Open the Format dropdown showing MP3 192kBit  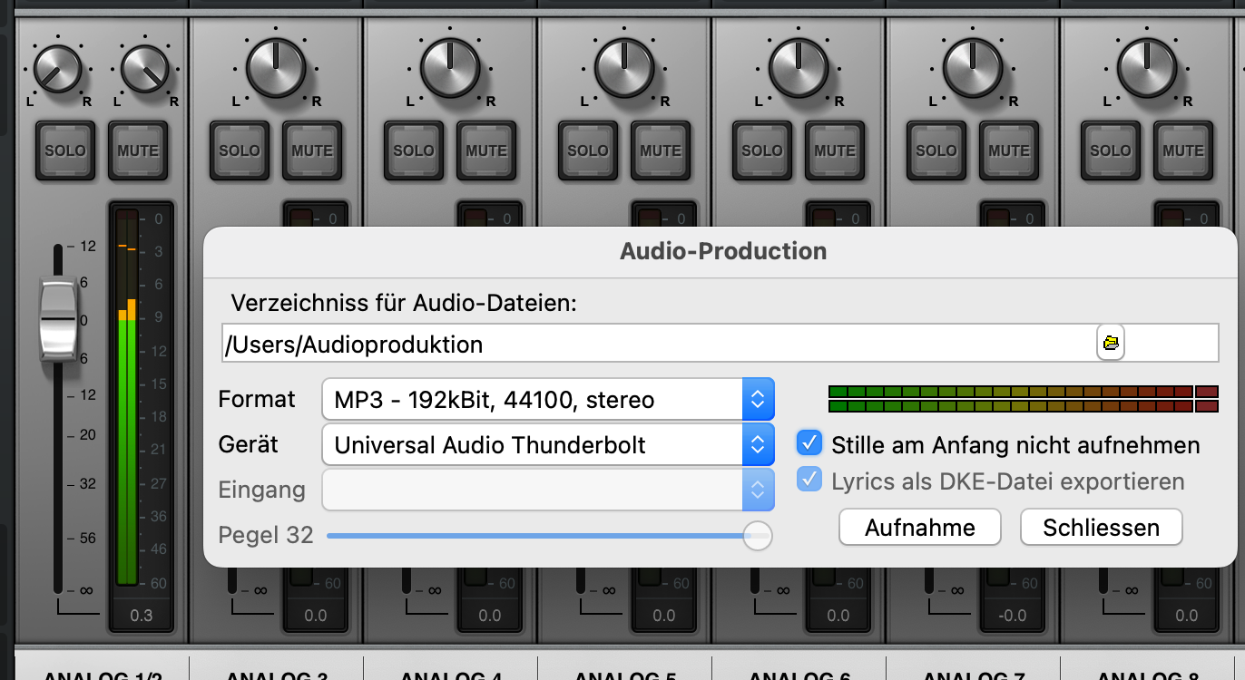(x=547, y=399)
